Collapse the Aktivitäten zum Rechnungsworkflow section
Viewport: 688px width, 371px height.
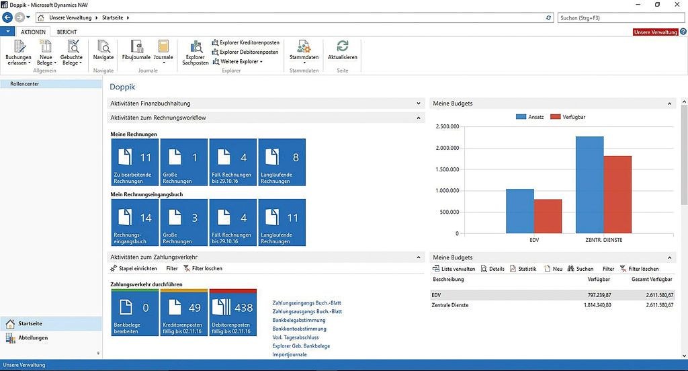pos(419,118)
